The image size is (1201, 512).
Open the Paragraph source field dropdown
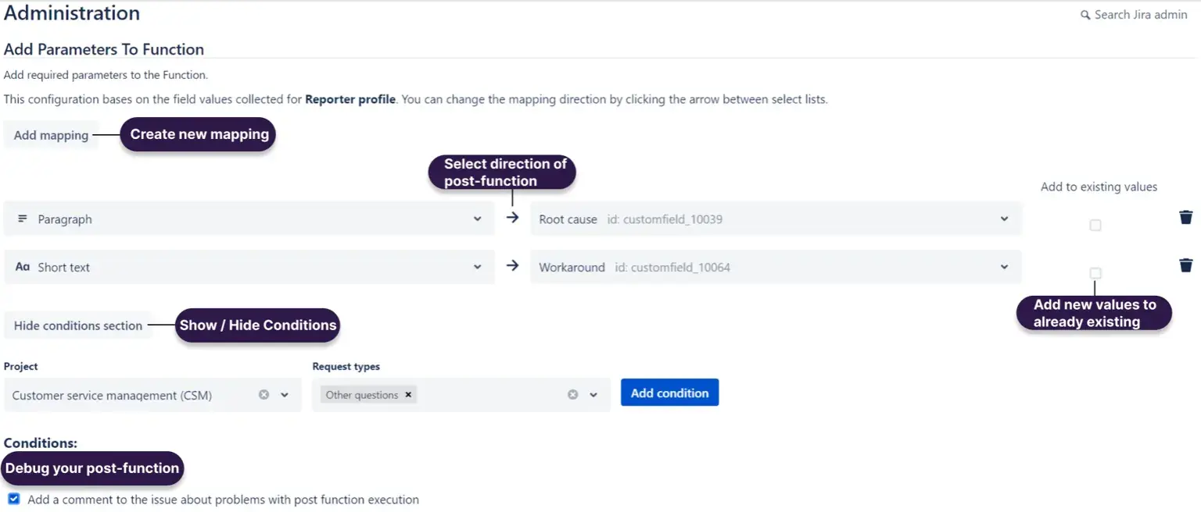[477, 219]
